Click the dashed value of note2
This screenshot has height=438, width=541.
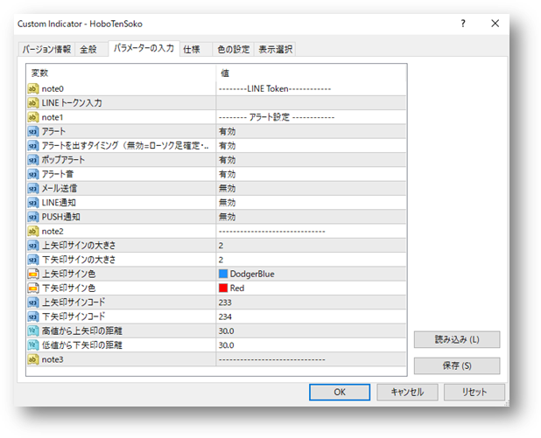[x=311, y=232]
